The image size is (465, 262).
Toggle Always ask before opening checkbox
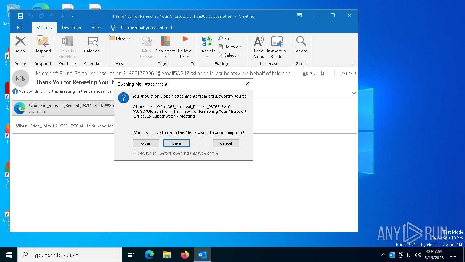(135, 153)
